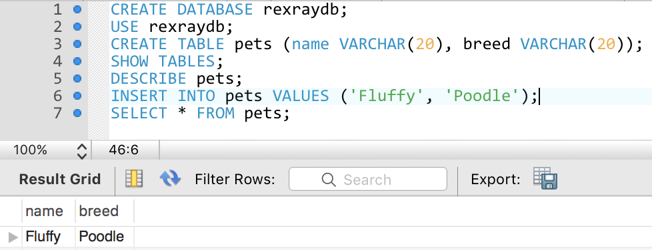This screenshot has height=250, width=652.
Task: Click the 'Export:' label
Action: pos(495,179)
